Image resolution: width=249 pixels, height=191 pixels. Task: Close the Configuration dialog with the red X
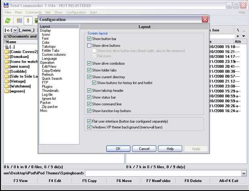(x=205, y=19)
